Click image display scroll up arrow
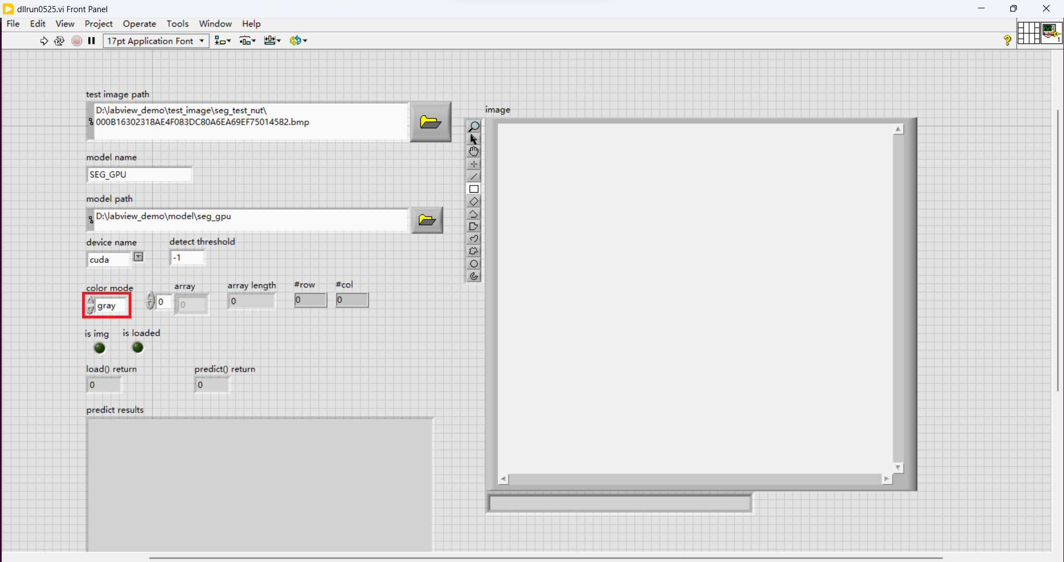This screenshot has height=562, width=1064. tap(898, 129)
